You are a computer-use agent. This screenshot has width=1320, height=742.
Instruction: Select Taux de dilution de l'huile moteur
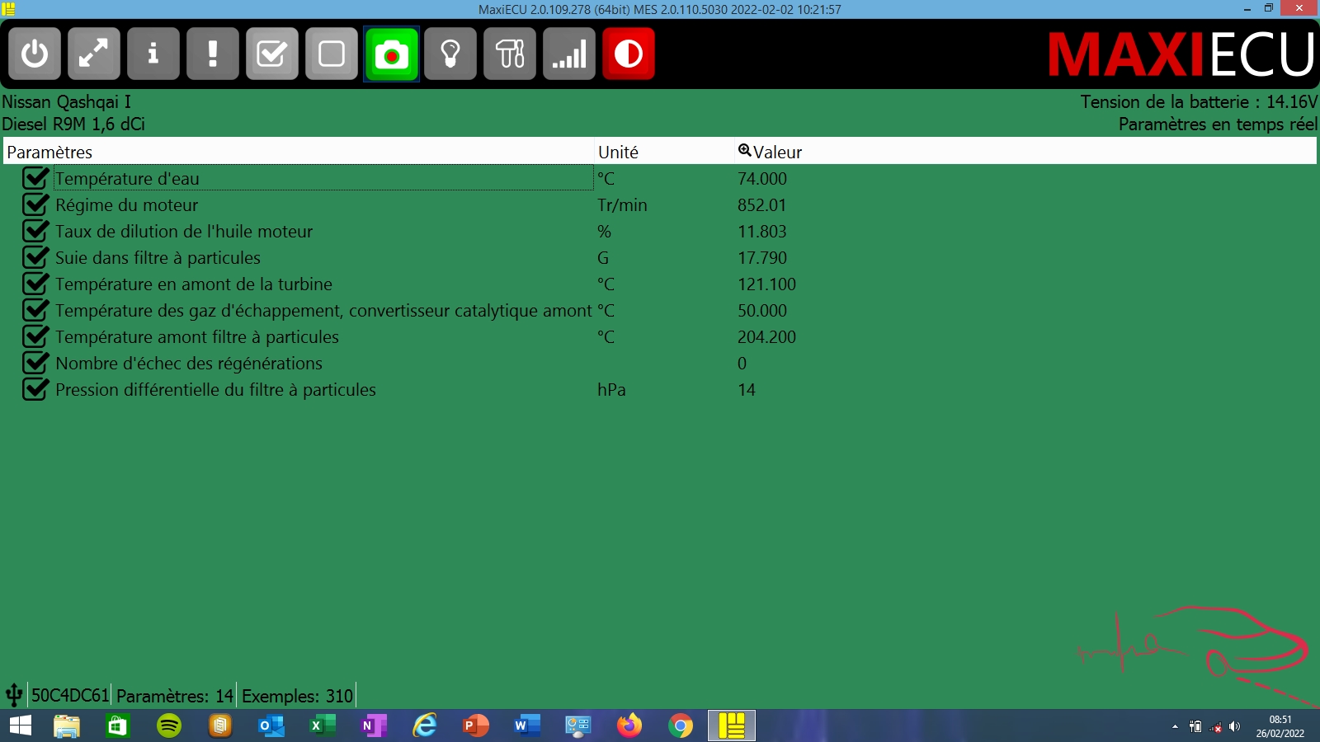point(184,232)
